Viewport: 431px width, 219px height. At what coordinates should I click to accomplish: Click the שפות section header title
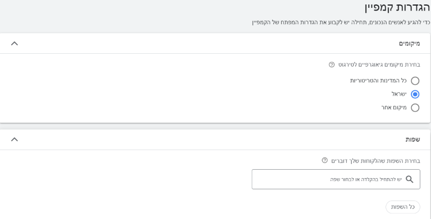coord(413,139)
